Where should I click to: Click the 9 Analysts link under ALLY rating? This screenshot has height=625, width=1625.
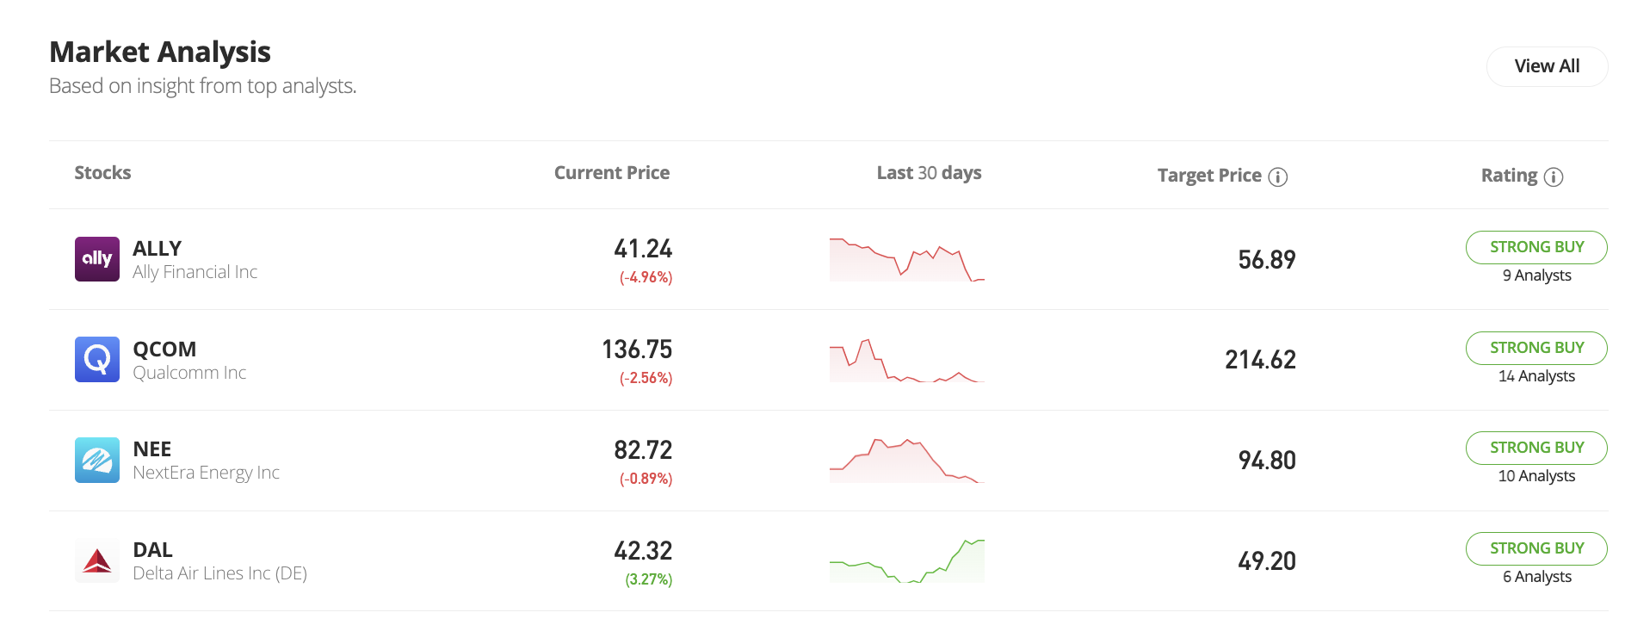[x=1535, y=275]
